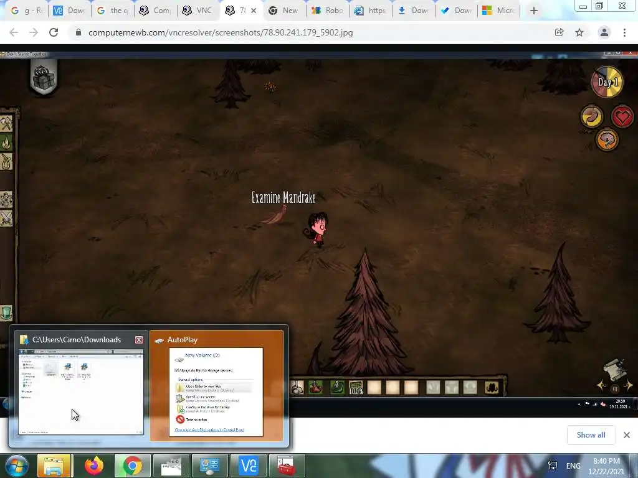Select the Fire crafting tab (flame icon)
Screen dimensions: 638x478
coord(6,143)
